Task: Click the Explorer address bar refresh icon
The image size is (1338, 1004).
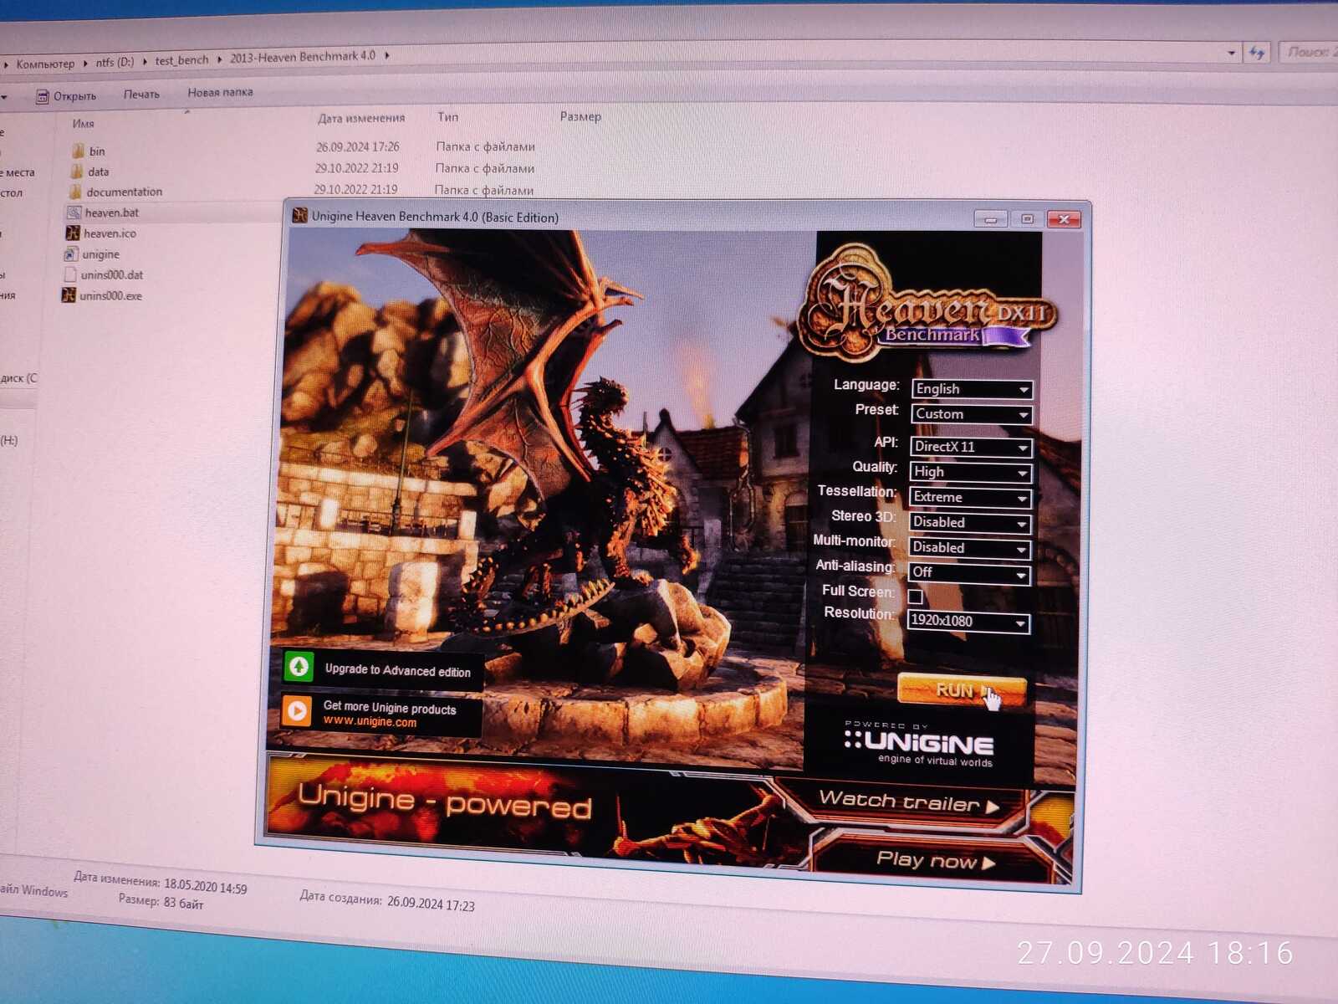Action: point(1257,52)
